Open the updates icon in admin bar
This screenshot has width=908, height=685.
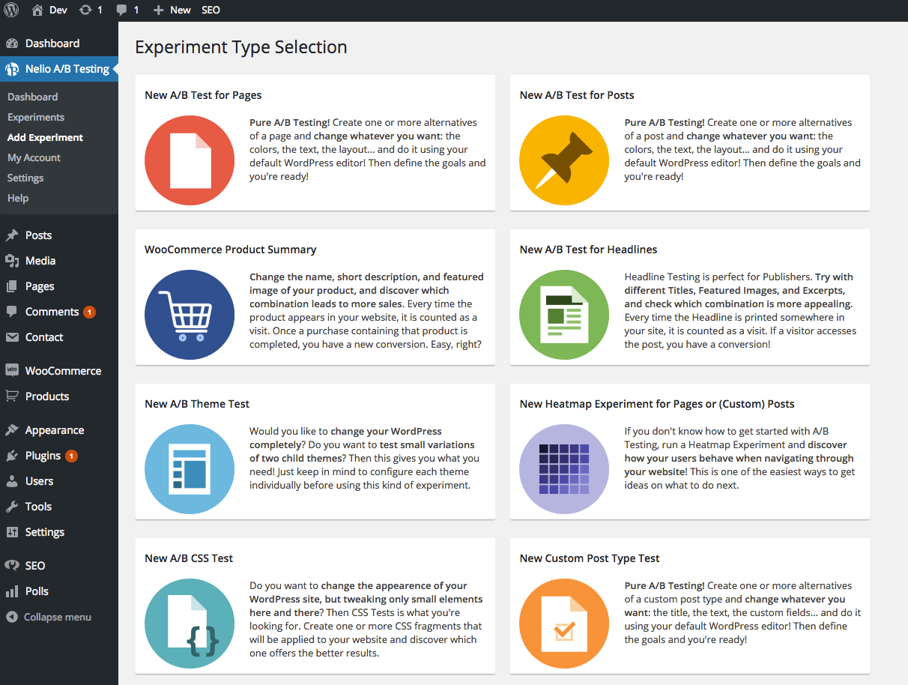pos(90,10)
